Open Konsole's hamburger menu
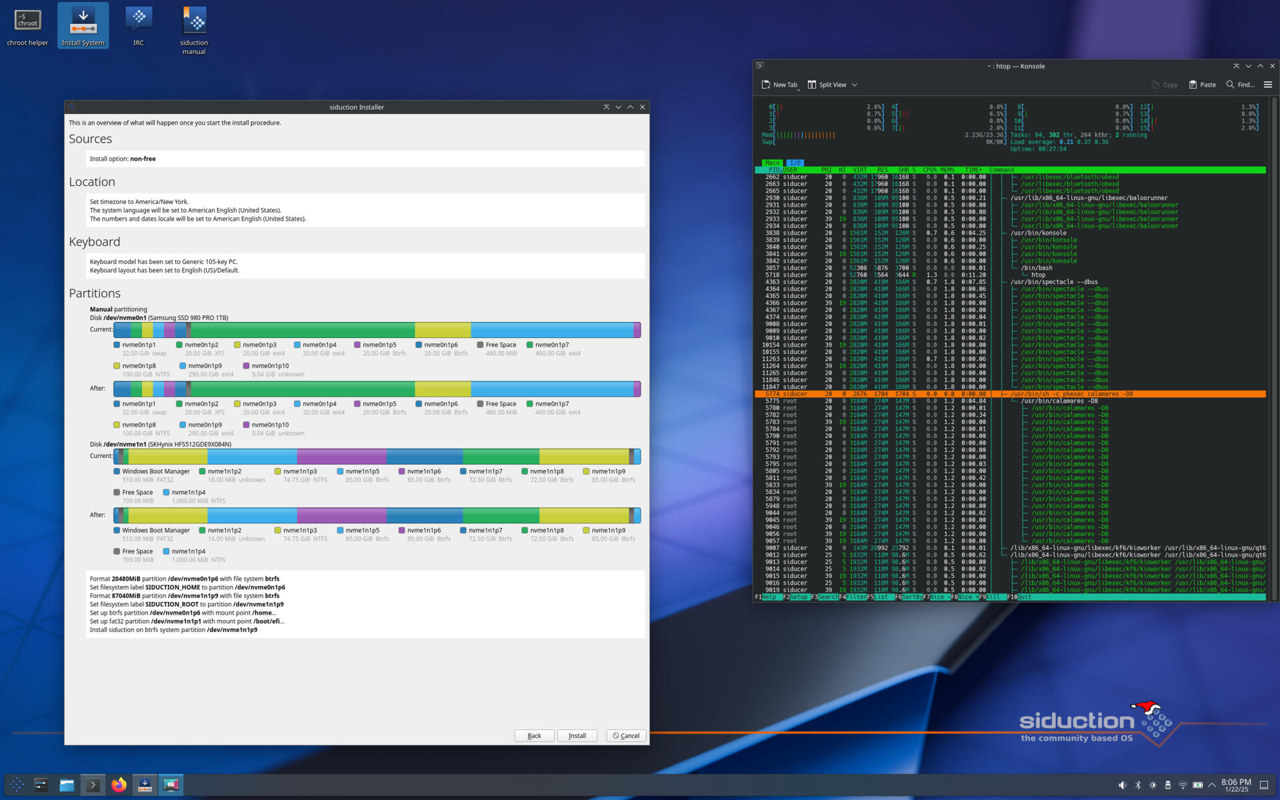 1268,85
